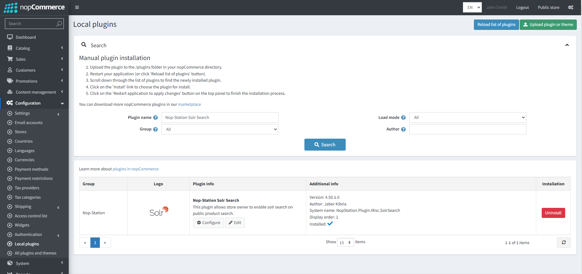The image size is (582, 274).
Task: Click the blue Search button
Action: (325, 145)
